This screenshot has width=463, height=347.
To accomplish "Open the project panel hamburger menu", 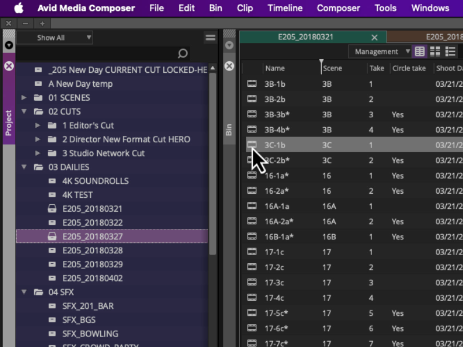I will tap(211, 38).
